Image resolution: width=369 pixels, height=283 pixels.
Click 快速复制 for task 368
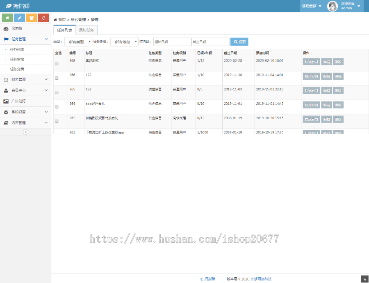[x=311, y=62]
